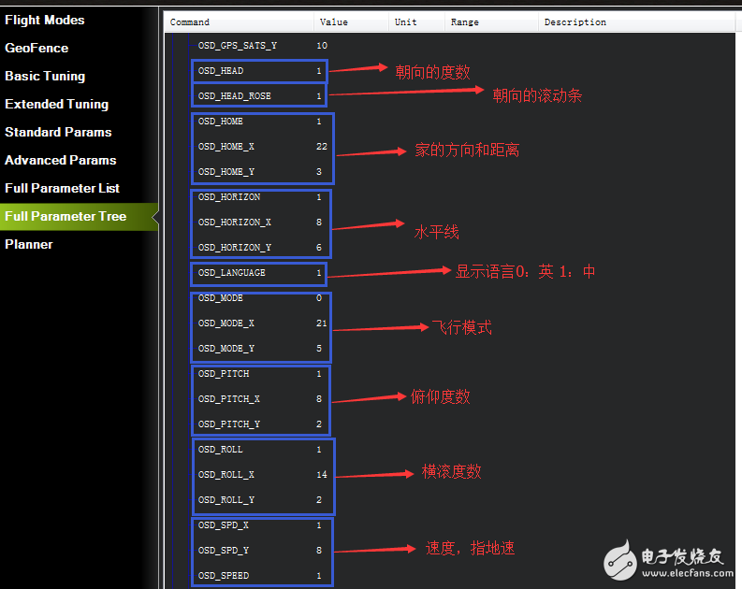Select OSD_LANGUAGE parameter
Image resolution: width=742 pixels, height=589 pixels.
click(x=231, y=273)
